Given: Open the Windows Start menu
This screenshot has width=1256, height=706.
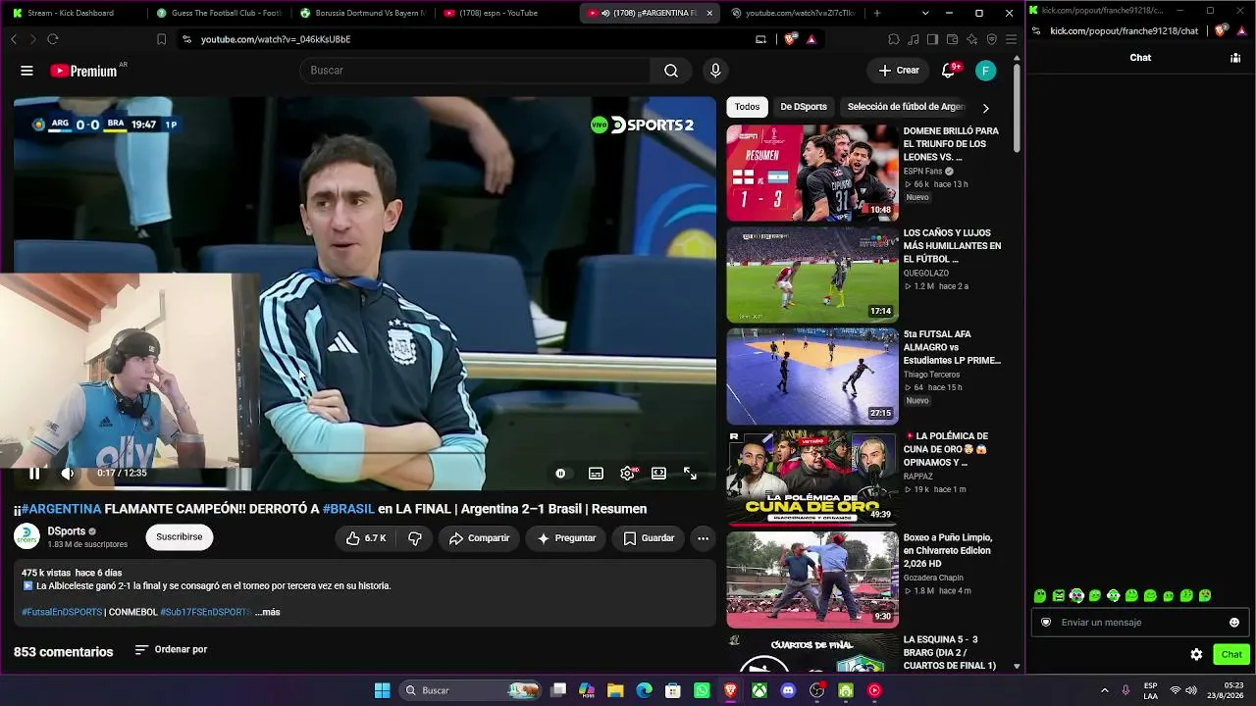Looking at the screenshot, I should [x=382, y=690].
